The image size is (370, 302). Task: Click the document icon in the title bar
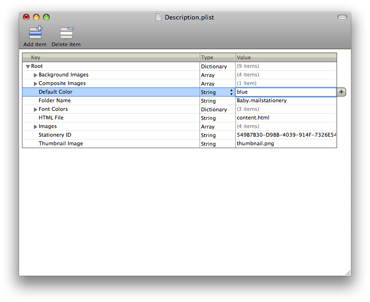[159, 17]
